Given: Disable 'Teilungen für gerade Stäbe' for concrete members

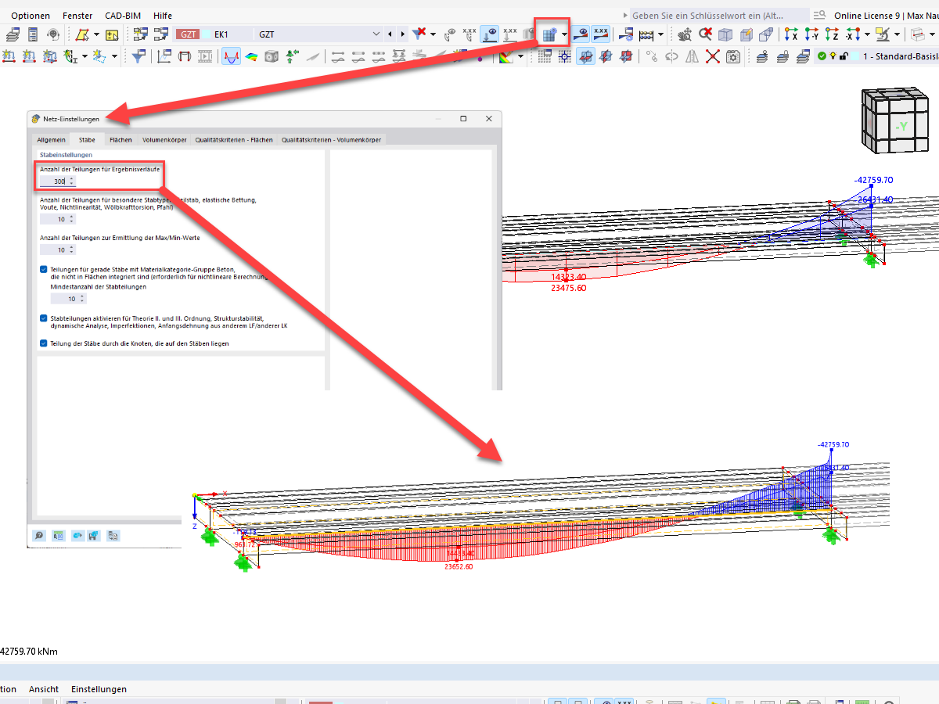Looking at the screenshot, I should (x=43, y=269).
